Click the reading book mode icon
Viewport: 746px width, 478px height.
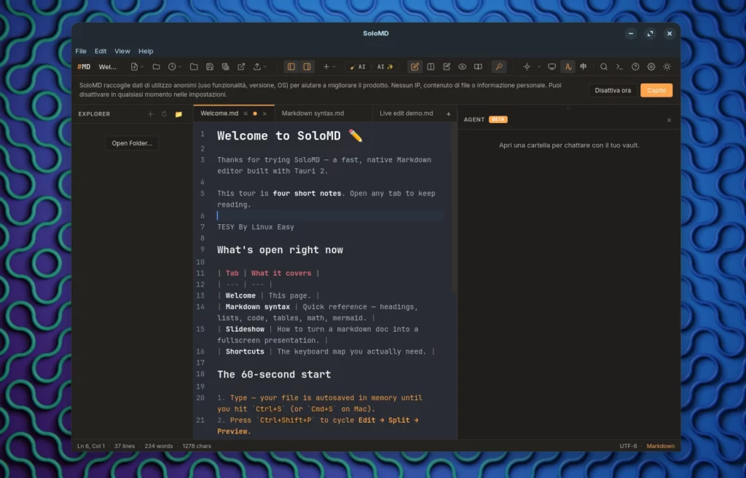(x=478, y=67)
